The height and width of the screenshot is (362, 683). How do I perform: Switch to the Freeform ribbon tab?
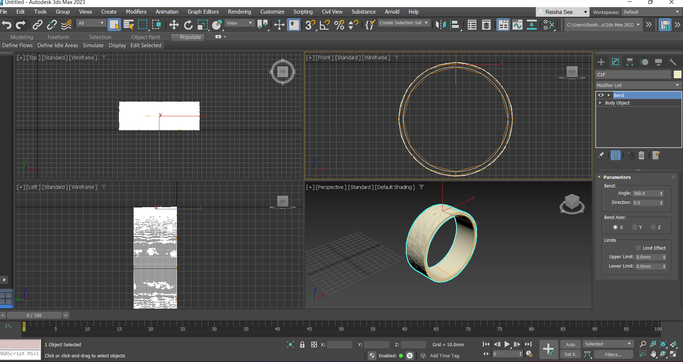(58, 37)
